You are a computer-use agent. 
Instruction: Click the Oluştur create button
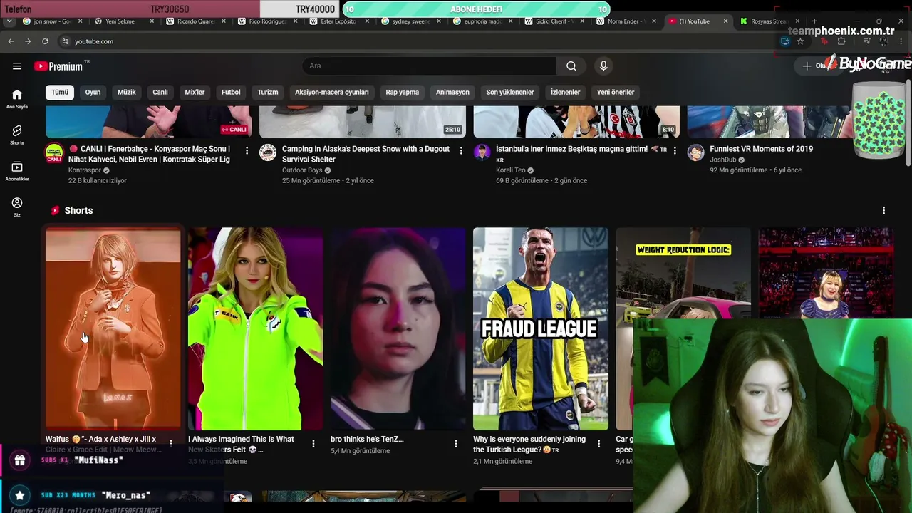(x=818, y=66)
